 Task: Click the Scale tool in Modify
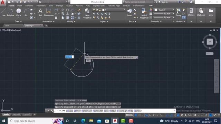coord(68,18)
